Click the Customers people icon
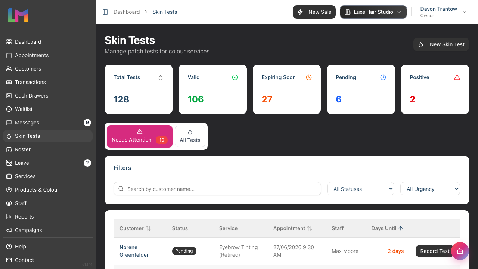 pos(9,69)
